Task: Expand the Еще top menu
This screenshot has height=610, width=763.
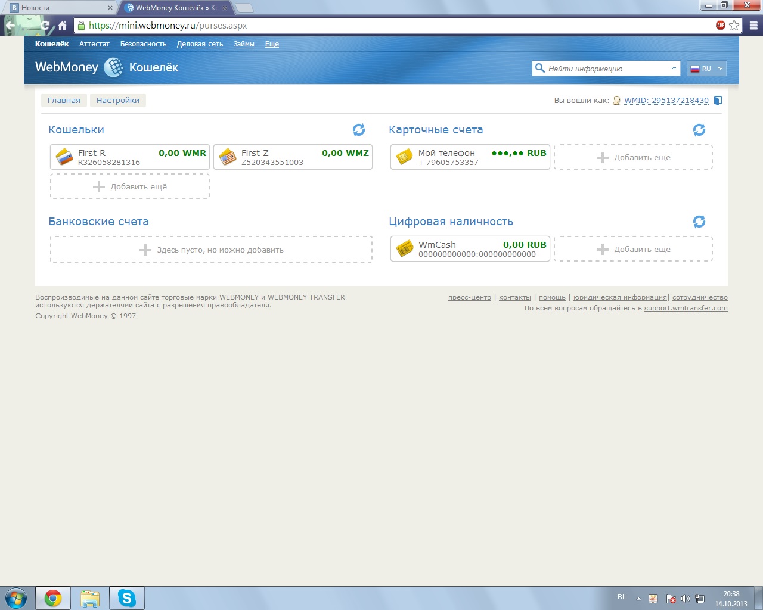Action: tap(272, 44)
